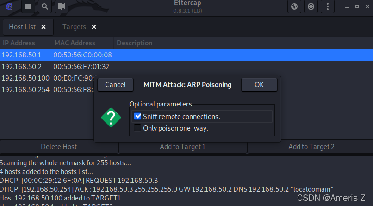Click Add to Target 1
Image resolution: width=373 pixels, height=206 pixels.
click(183, 147)
